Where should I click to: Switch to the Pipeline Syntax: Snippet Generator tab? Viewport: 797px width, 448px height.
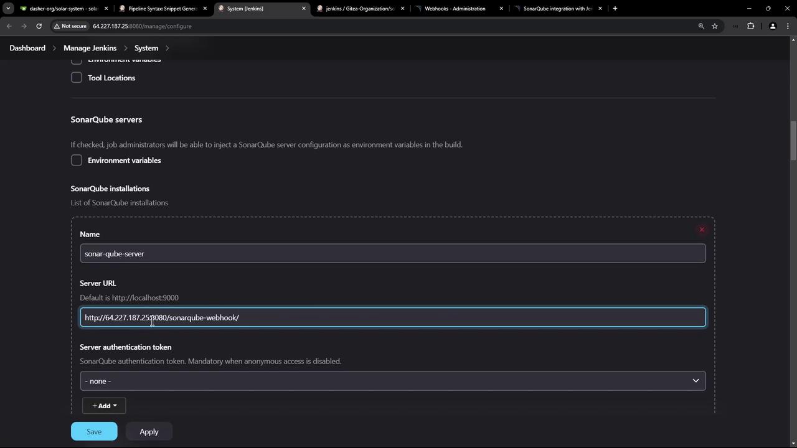pyautogui.click(x=162, y=9)
